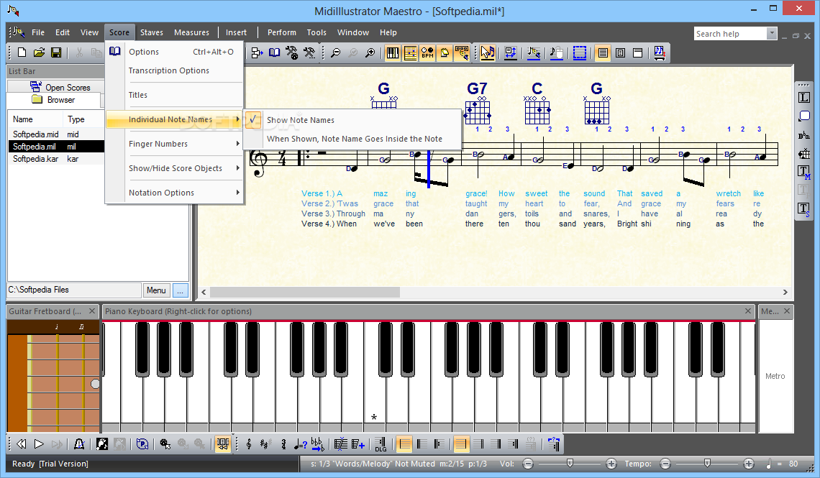Screen dimensions: 820x478
Task: Click the T-S staff text tool
Action: (x=803, y=209)
